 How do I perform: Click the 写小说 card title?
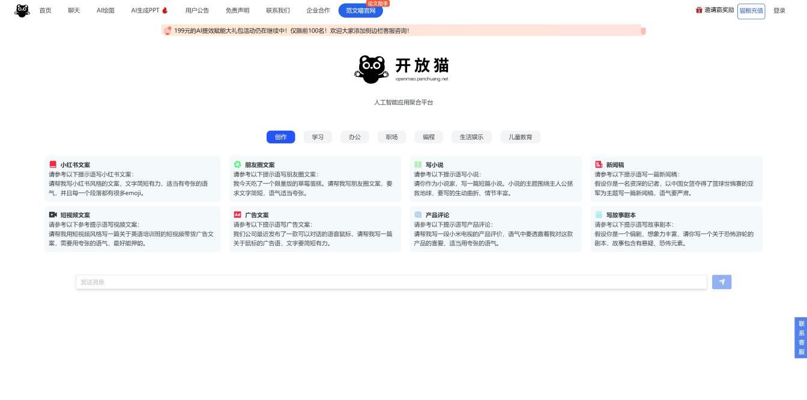tap(434, 165)
